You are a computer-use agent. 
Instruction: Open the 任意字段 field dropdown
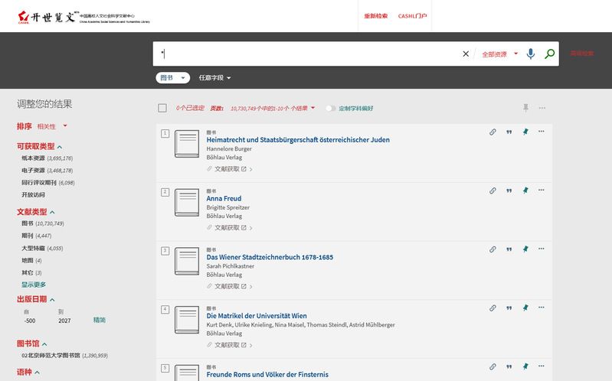click(214, 78)
